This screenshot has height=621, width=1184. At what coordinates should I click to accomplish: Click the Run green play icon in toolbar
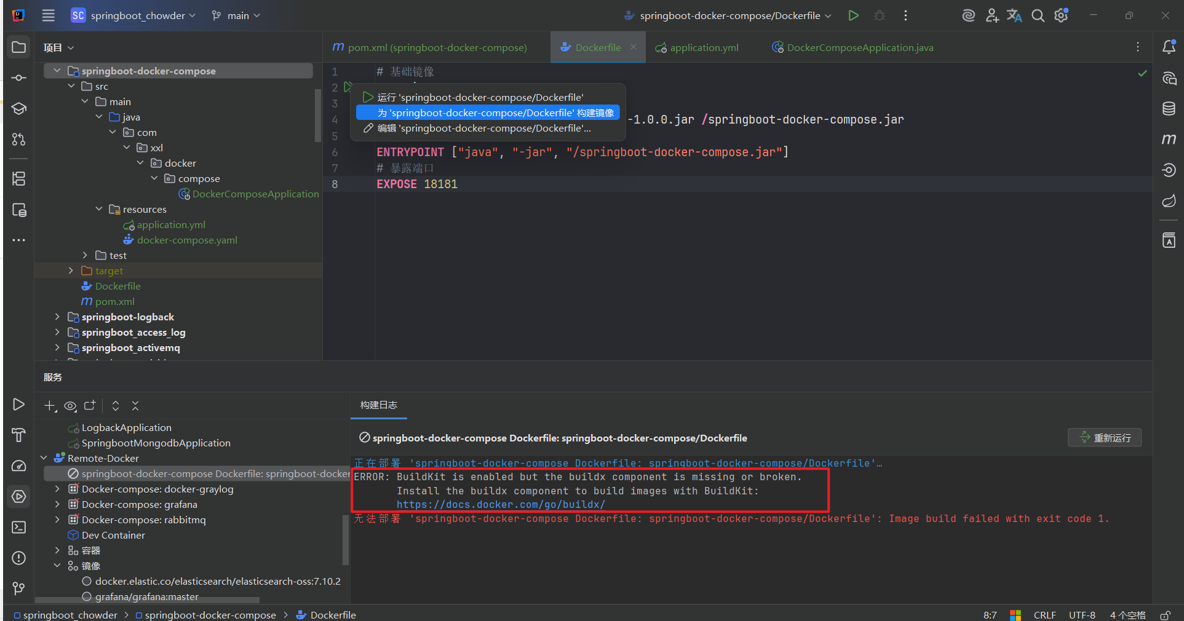(x=853, y=15)
